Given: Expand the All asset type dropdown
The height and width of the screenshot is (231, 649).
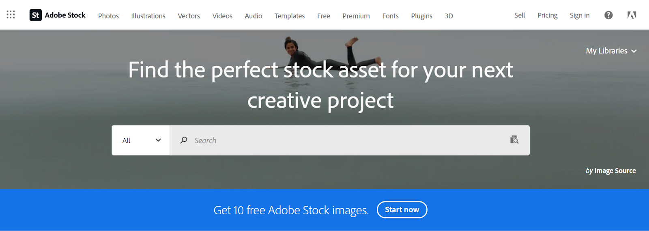Looking at the screenshot, I should pyautogui.click(x=141, y=140).
